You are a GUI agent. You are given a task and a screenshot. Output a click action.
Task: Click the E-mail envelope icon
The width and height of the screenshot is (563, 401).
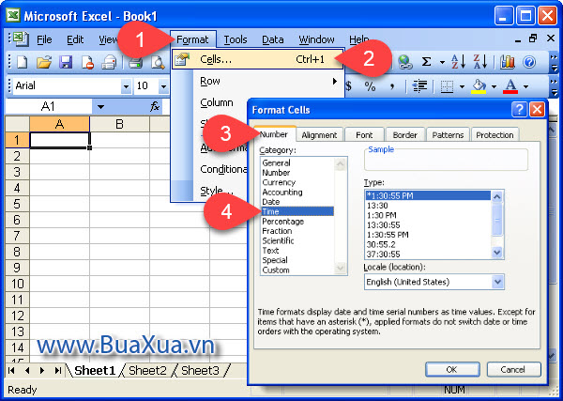point(109,62)
